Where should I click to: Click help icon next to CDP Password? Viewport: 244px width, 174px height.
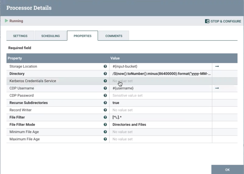pos(105,95)
